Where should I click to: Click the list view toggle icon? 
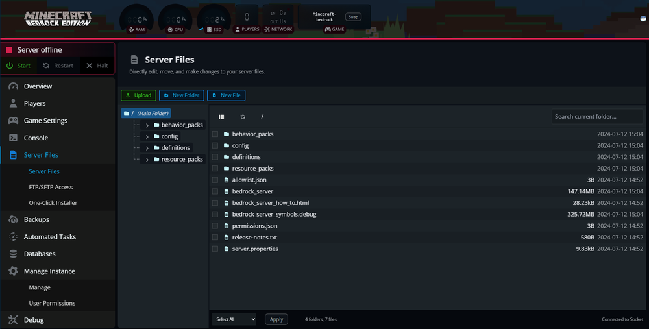(x=221, y=117)
